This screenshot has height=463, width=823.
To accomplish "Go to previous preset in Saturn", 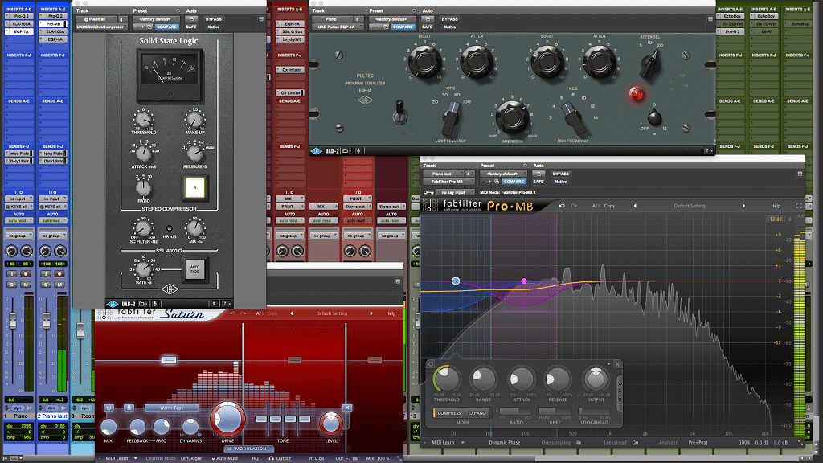I will tap(292, 313).
